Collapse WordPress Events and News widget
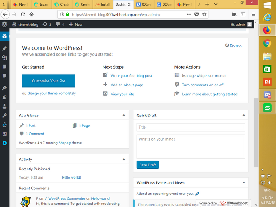The image size is (276, 207). click(244, 182)
